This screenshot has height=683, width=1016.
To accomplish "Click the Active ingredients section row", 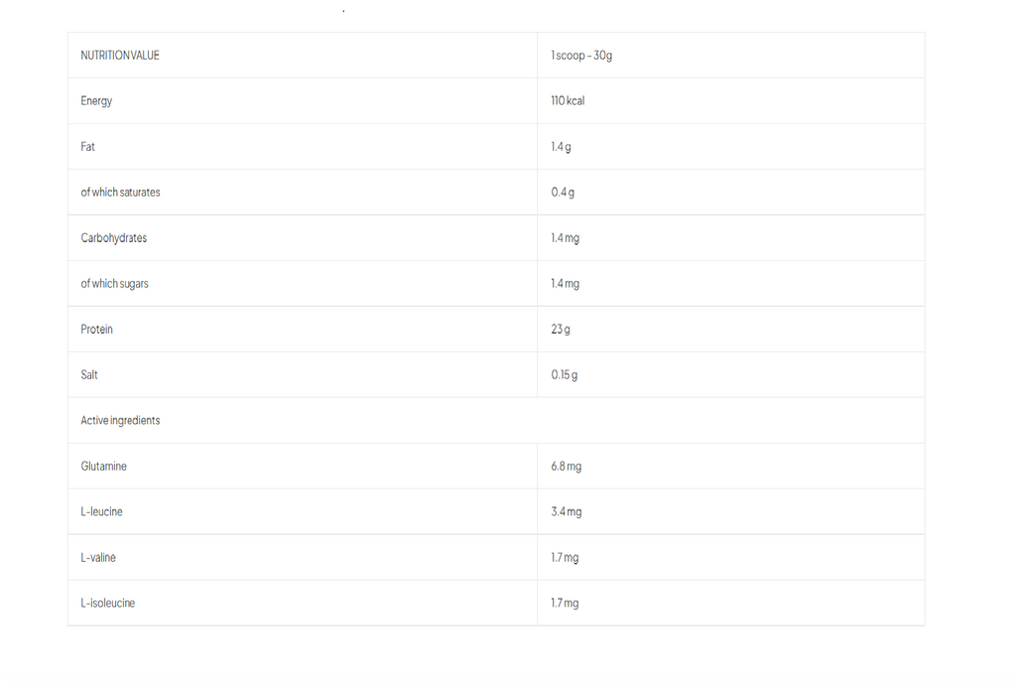I will 496,421.
